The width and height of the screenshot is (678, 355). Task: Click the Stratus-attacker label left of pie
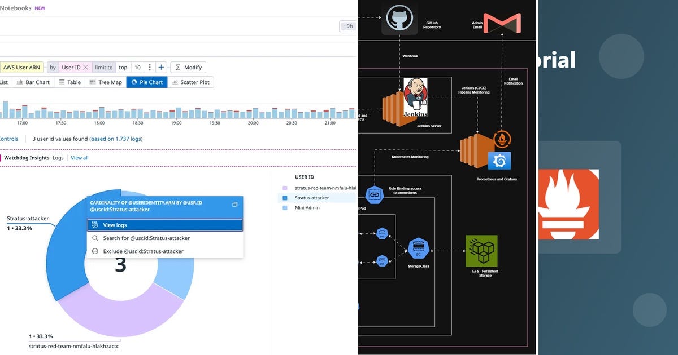pos(28,218)
